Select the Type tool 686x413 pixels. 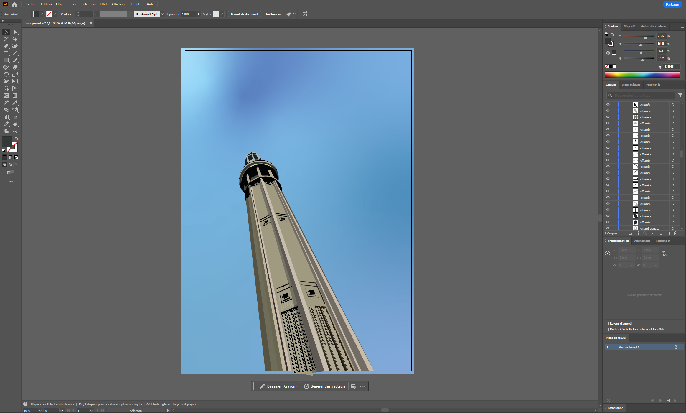[x=6, y=53]
